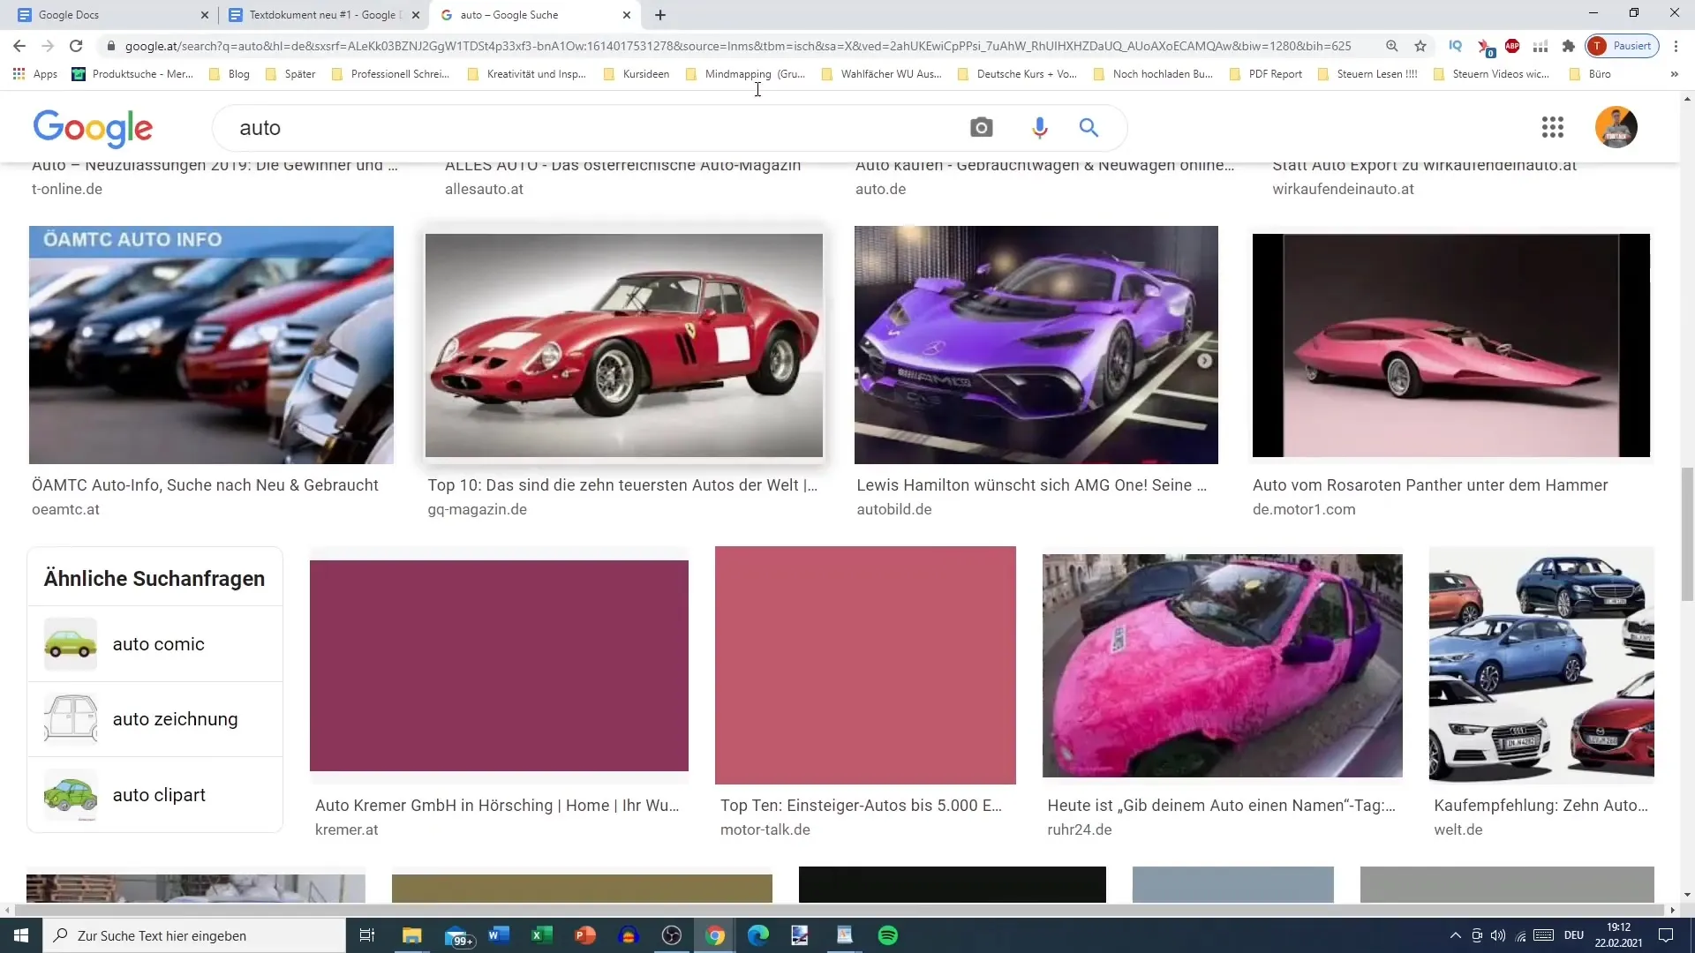Image resolution: width=1695 pixels, height=953 pixels.
Task: Open Microsoft Edge from the taskbar
Action: [757, 935]
